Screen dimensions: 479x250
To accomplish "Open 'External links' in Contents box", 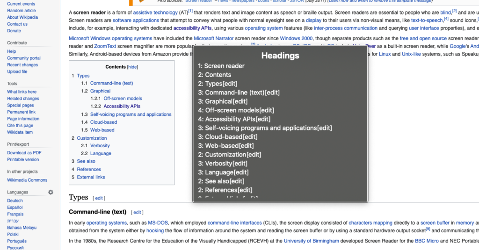I will coord(91,177).
